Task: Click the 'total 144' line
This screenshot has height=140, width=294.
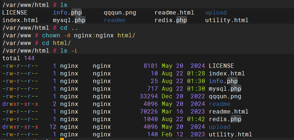Action: 18,58
